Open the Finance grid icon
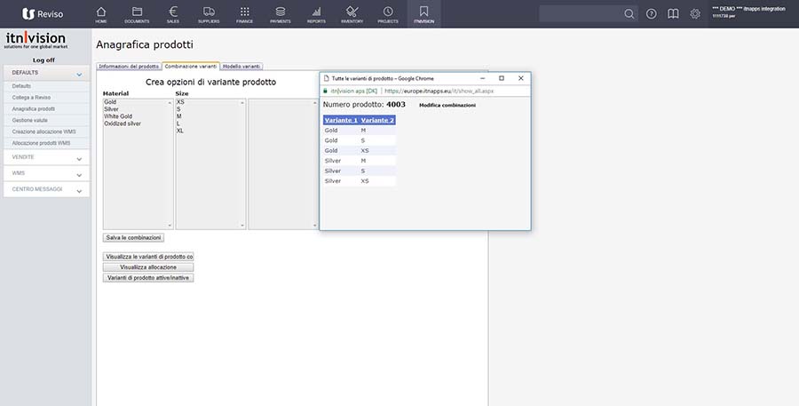This screenshot has height=406, width=799. point(244,13)
